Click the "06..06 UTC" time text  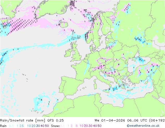[137, 120]
